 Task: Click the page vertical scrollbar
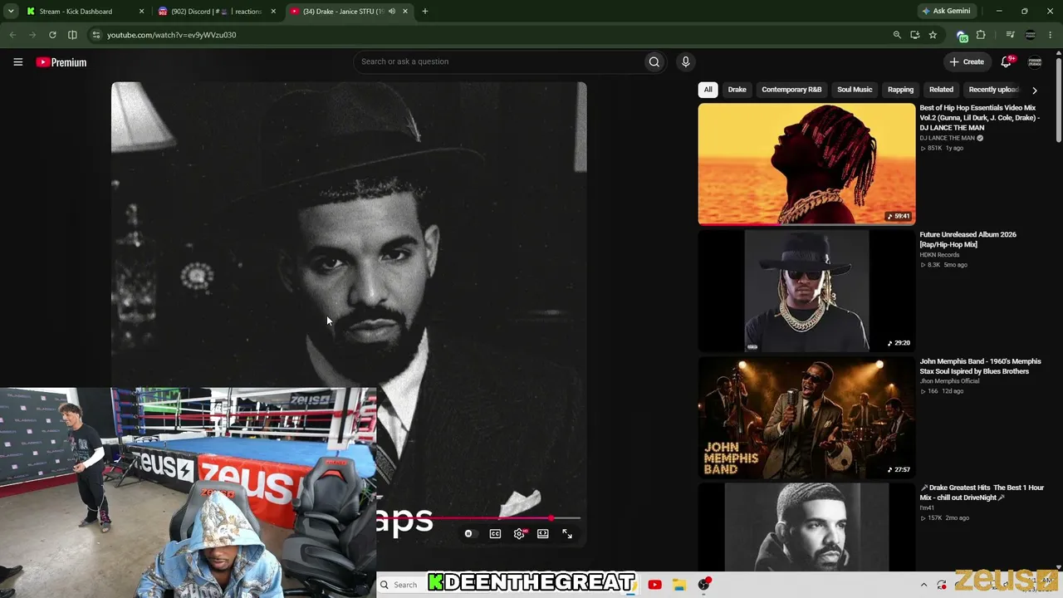[1058, 100]
